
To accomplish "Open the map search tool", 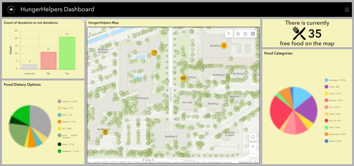I will (x=229, y=34).
